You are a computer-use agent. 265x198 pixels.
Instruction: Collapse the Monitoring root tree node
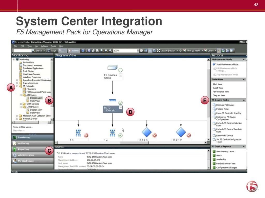click(x=14, y=60)
